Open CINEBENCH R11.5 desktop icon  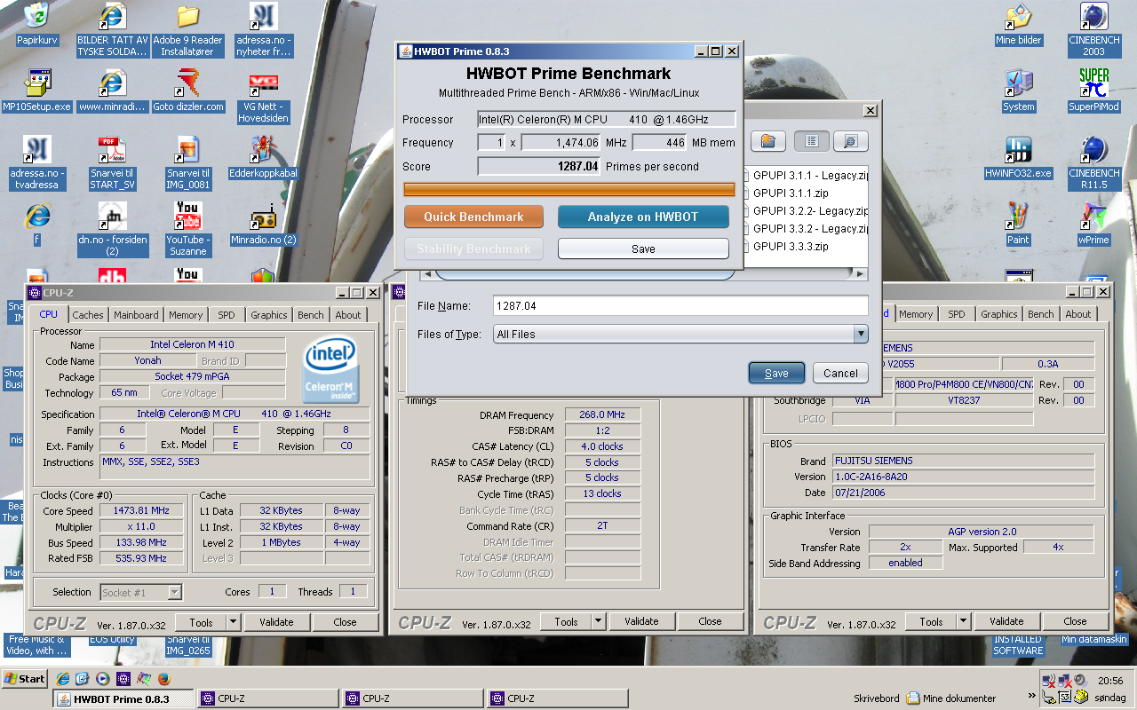pyautogui.click(x=1093, y=163)
